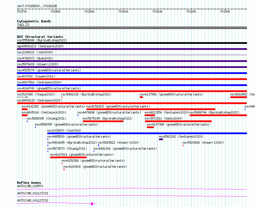Click the red esv3571911 variant bar
This screenshot has height=207, width=255.
(178, 121)
